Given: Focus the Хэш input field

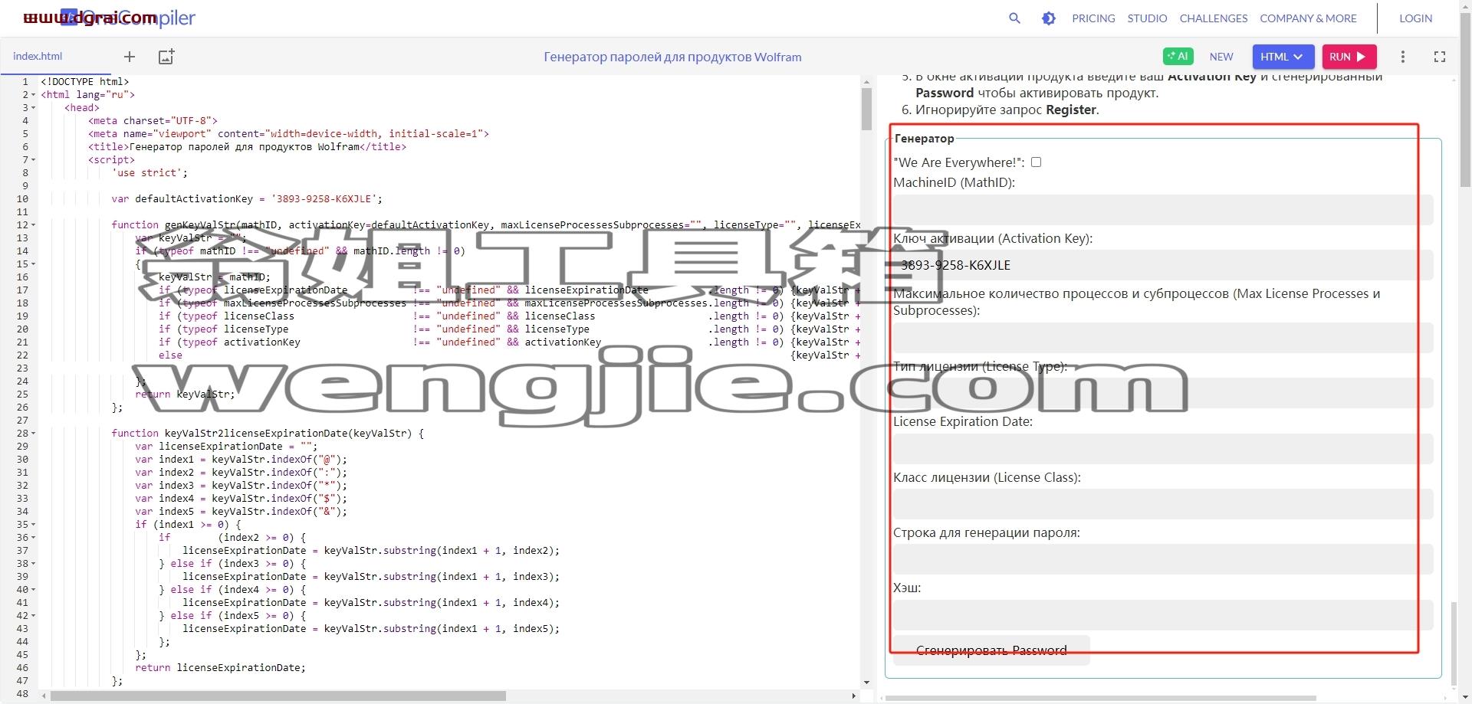Looking at the screenshot, I should [1163, 615].
